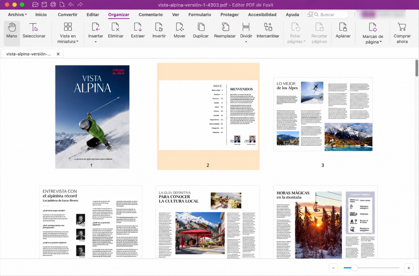419x276 pixels.
Task: Close the vista-alpina-versión document tab
Action: click(58, 54)
